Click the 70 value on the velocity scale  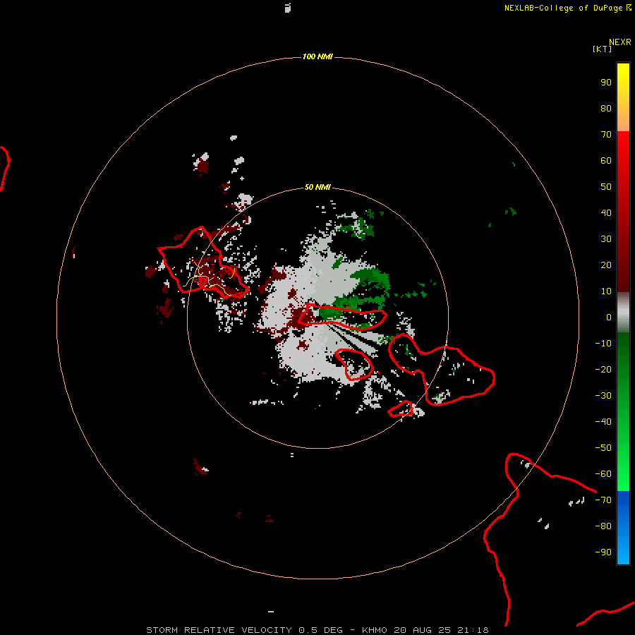point(606,135)
